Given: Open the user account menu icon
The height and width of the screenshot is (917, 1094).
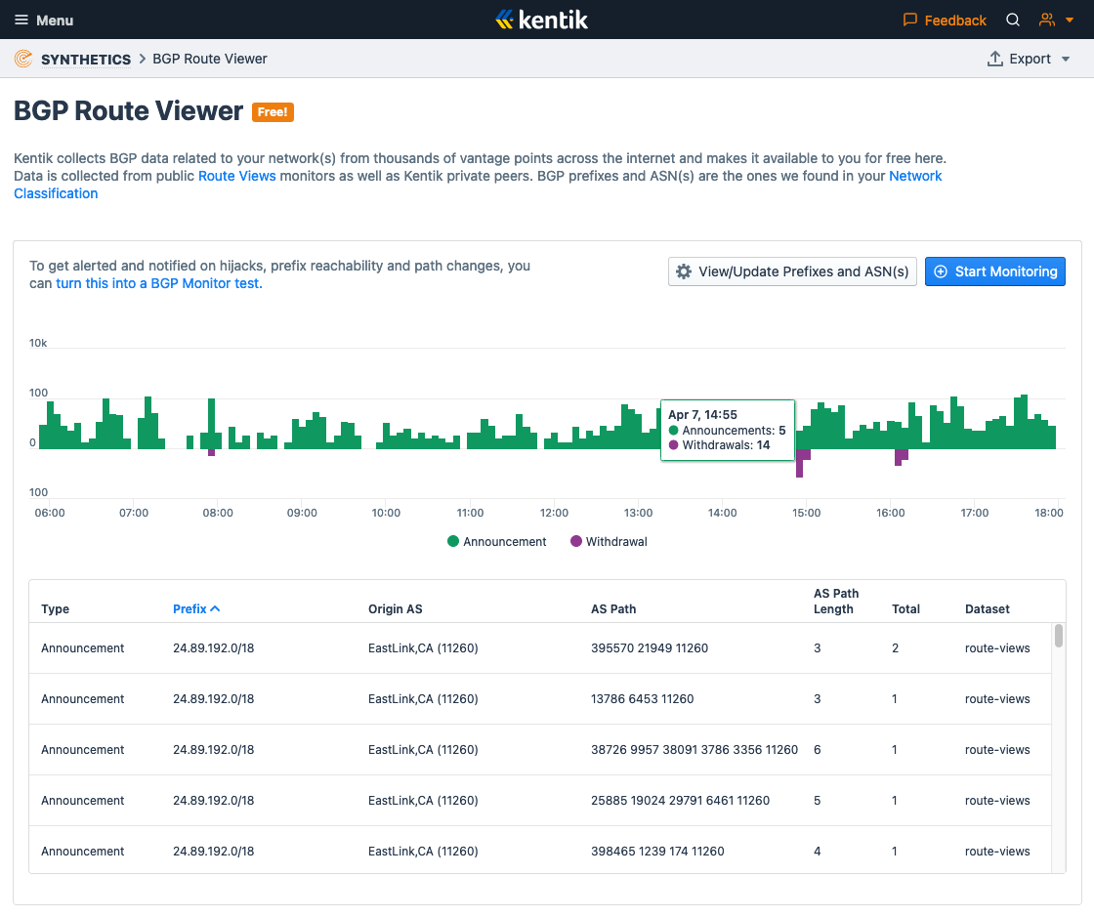Looking at the screenshot, I should click(1047, 20).
